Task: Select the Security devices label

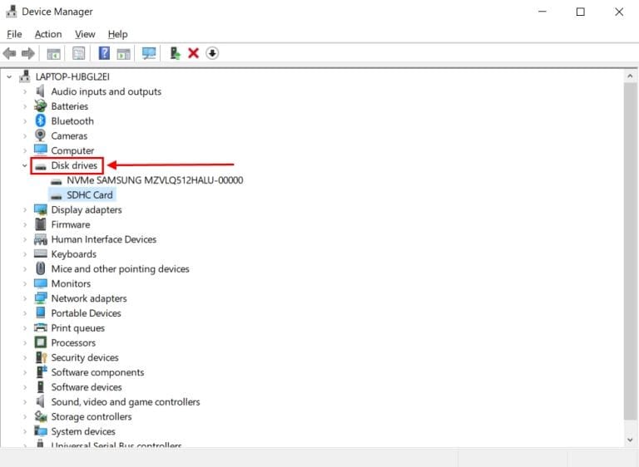Action: 85,357
